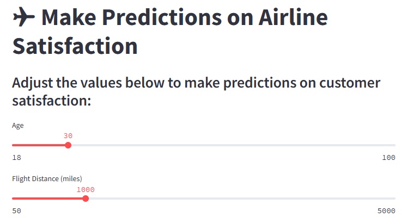Click the far right end of the Flight Distance track

tap(393, 199)
